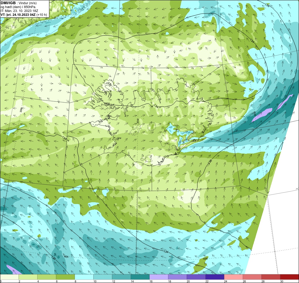The image size is (299, 283).
Task: Click the left '60N' latitude label
Action: 66,257
